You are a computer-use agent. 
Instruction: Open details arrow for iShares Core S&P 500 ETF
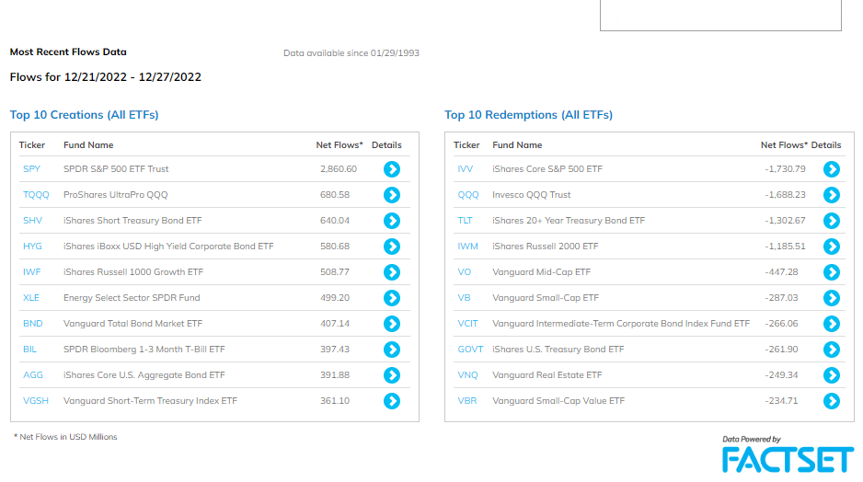(832, 169)
